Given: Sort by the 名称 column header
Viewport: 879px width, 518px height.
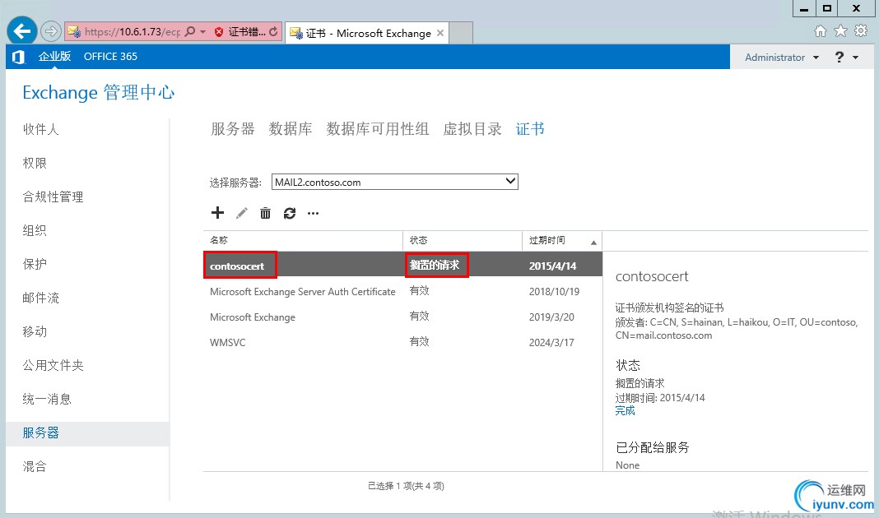Looking at the screenshot, I should (x=303, y=240).
